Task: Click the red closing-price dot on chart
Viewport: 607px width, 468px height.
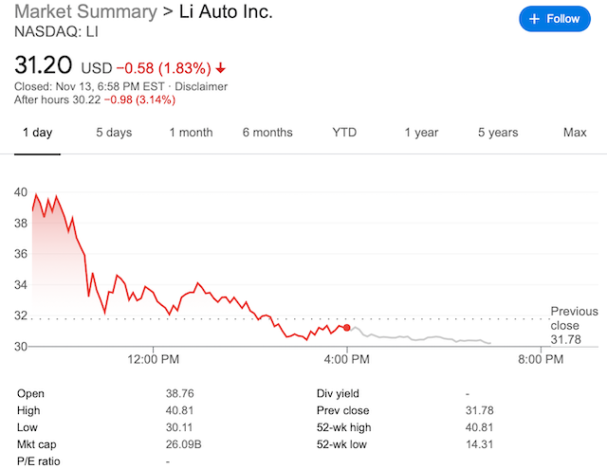Action: point(347,328)
